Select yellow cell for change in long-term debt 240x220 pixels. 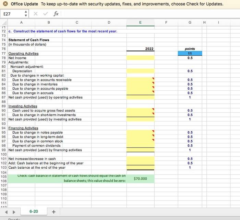(x=140, y=137)
